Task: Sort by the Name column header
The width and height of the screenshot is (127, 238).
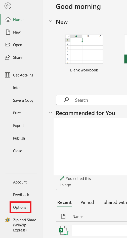Action: point(77,217)
